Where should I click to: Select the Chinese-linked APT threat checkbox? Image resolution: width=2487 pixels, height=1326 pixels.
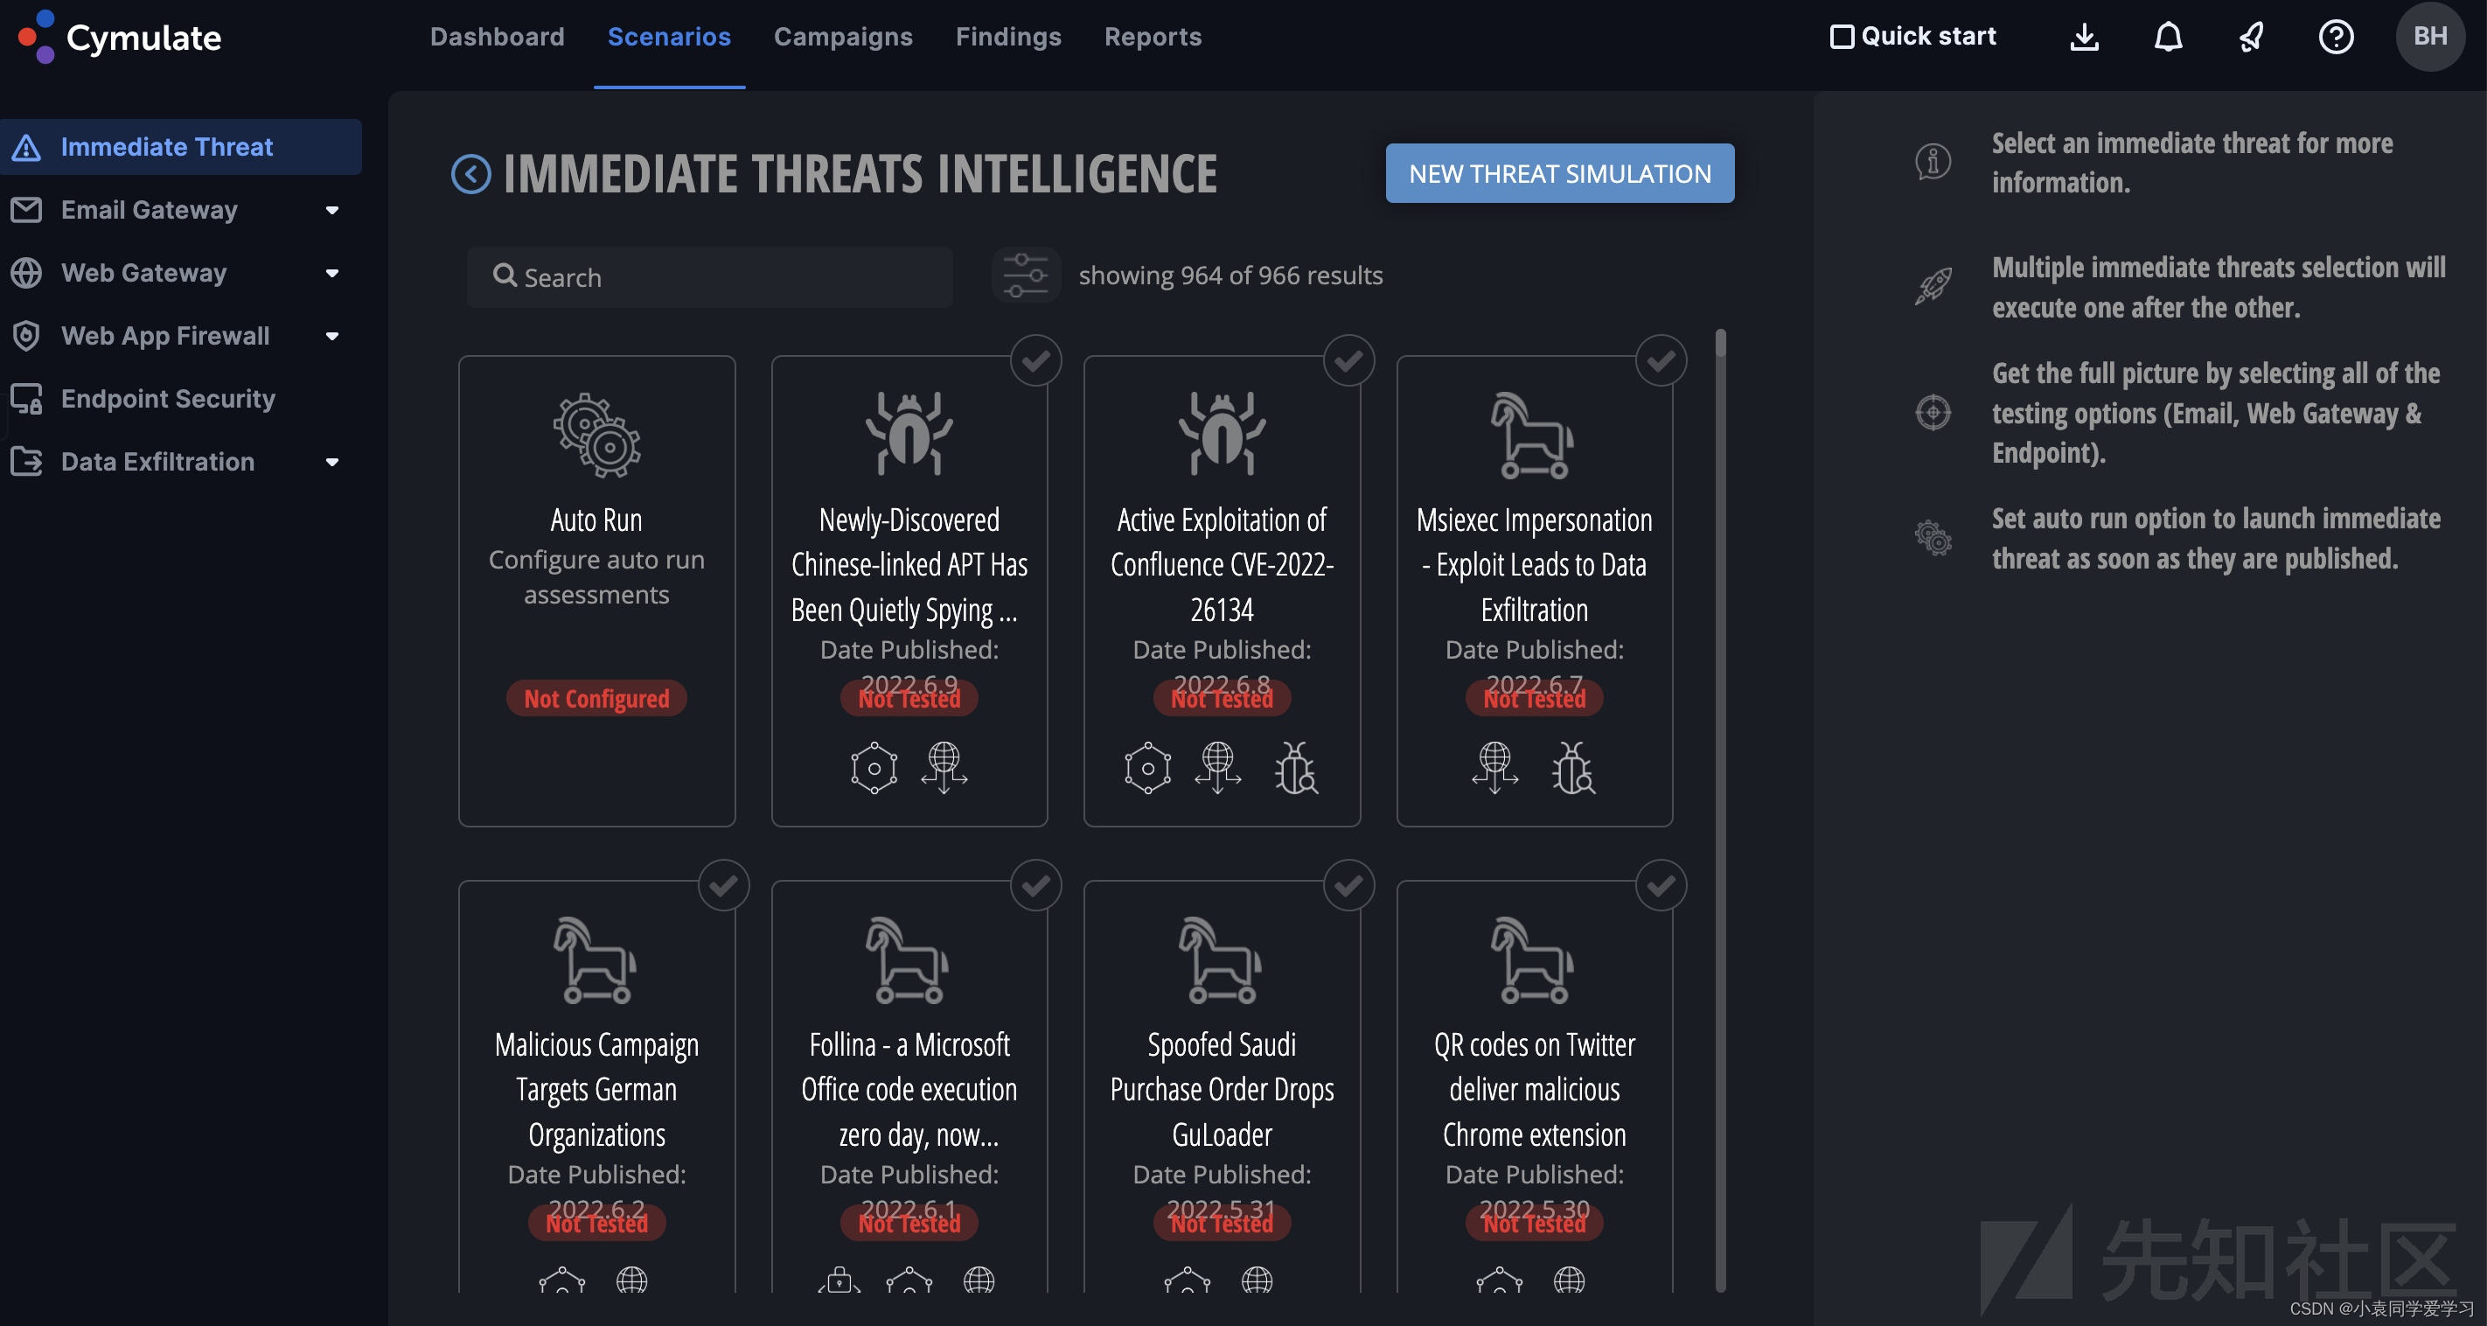click(1035, 360)
